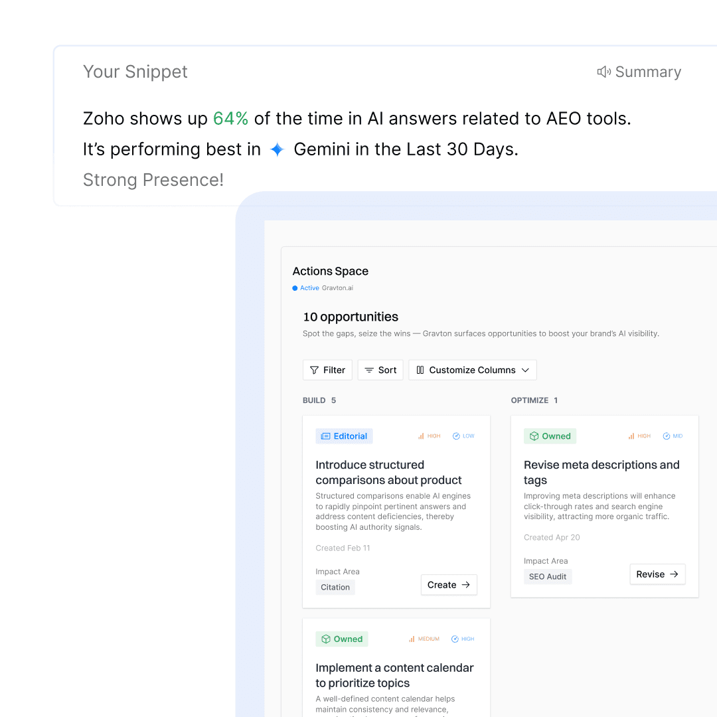Screen dimensions: 717x717
Task: Click the Sort button
Action: [380, 370]
